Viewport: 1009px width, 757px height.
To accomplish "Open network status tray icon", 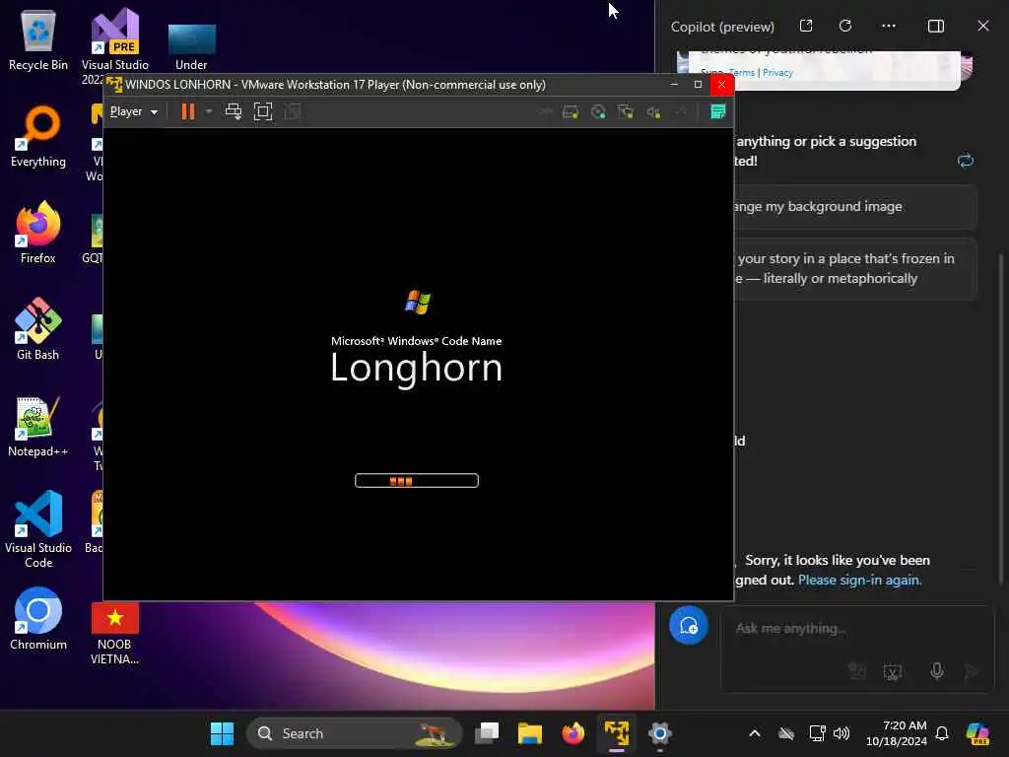I will (817, 733).
